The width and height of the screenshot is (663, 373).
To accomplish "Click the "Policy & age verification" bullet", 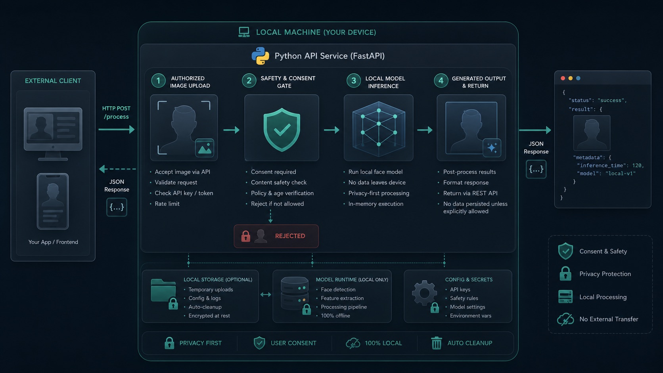I will coord(282,193).
